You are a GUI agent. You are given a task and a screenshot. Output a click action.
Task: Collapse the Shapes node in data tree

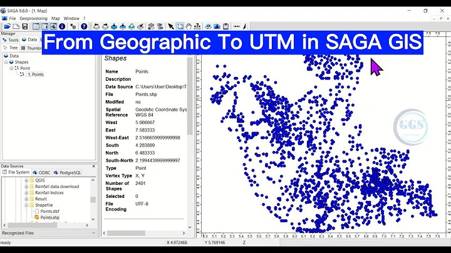pos(6,62)
